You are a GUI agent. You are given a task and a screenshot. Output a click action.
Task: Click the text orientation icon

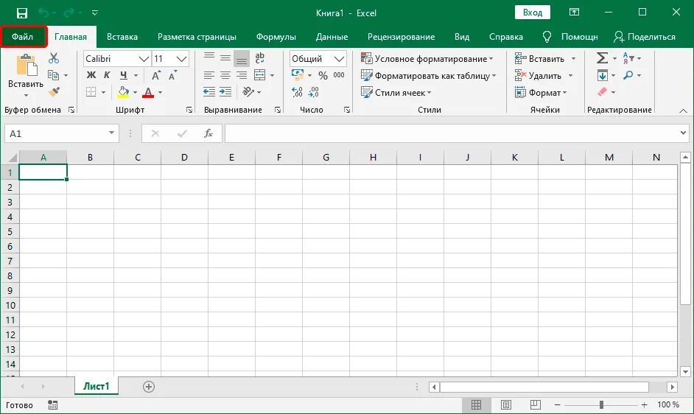tap(248, 92)
